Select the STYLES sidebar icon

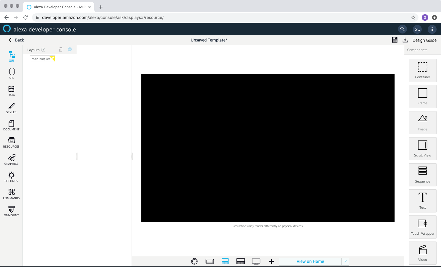click(x=11, y=108)
